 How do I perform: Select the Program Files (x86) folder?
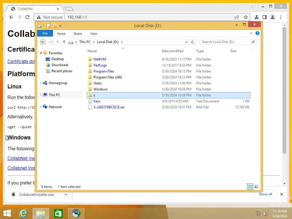pos(108,77)
